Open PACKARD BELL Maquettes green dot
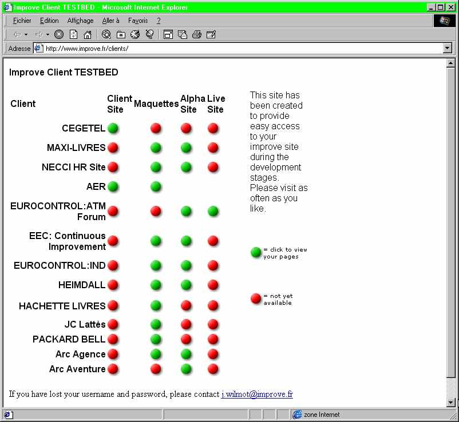 point(156,339)
